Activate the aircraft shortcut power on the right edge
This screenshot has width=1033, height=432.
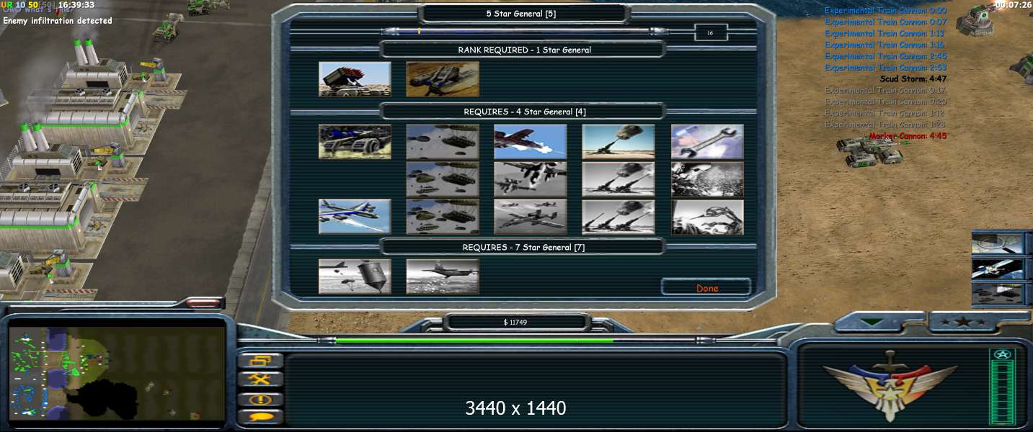tap(998, 294)
